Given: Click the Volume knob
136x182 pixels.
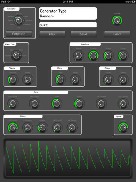Looking at the screenshot, I should [117, 20].
